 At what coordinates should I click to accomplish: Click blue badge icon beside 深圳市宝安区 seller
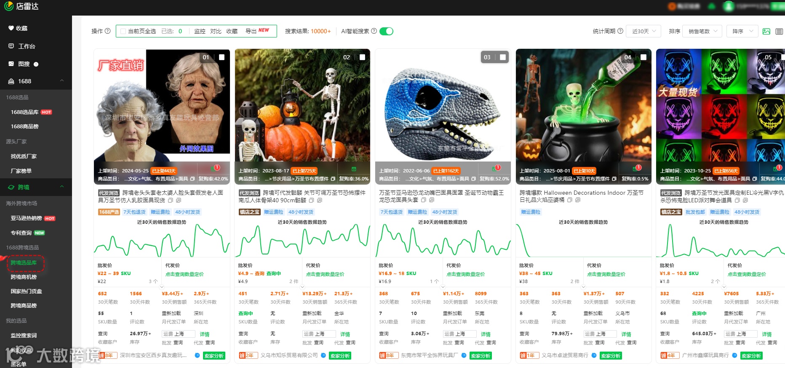click(x=197, y=355)
